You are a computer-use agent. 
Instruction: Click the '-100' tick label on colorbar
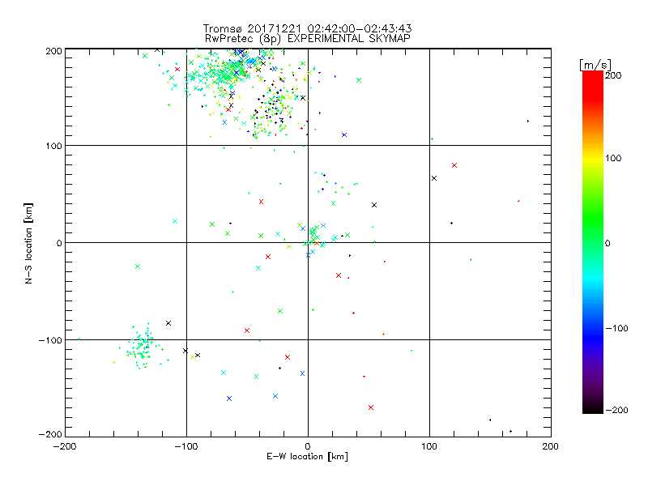[x=616, y=328]
